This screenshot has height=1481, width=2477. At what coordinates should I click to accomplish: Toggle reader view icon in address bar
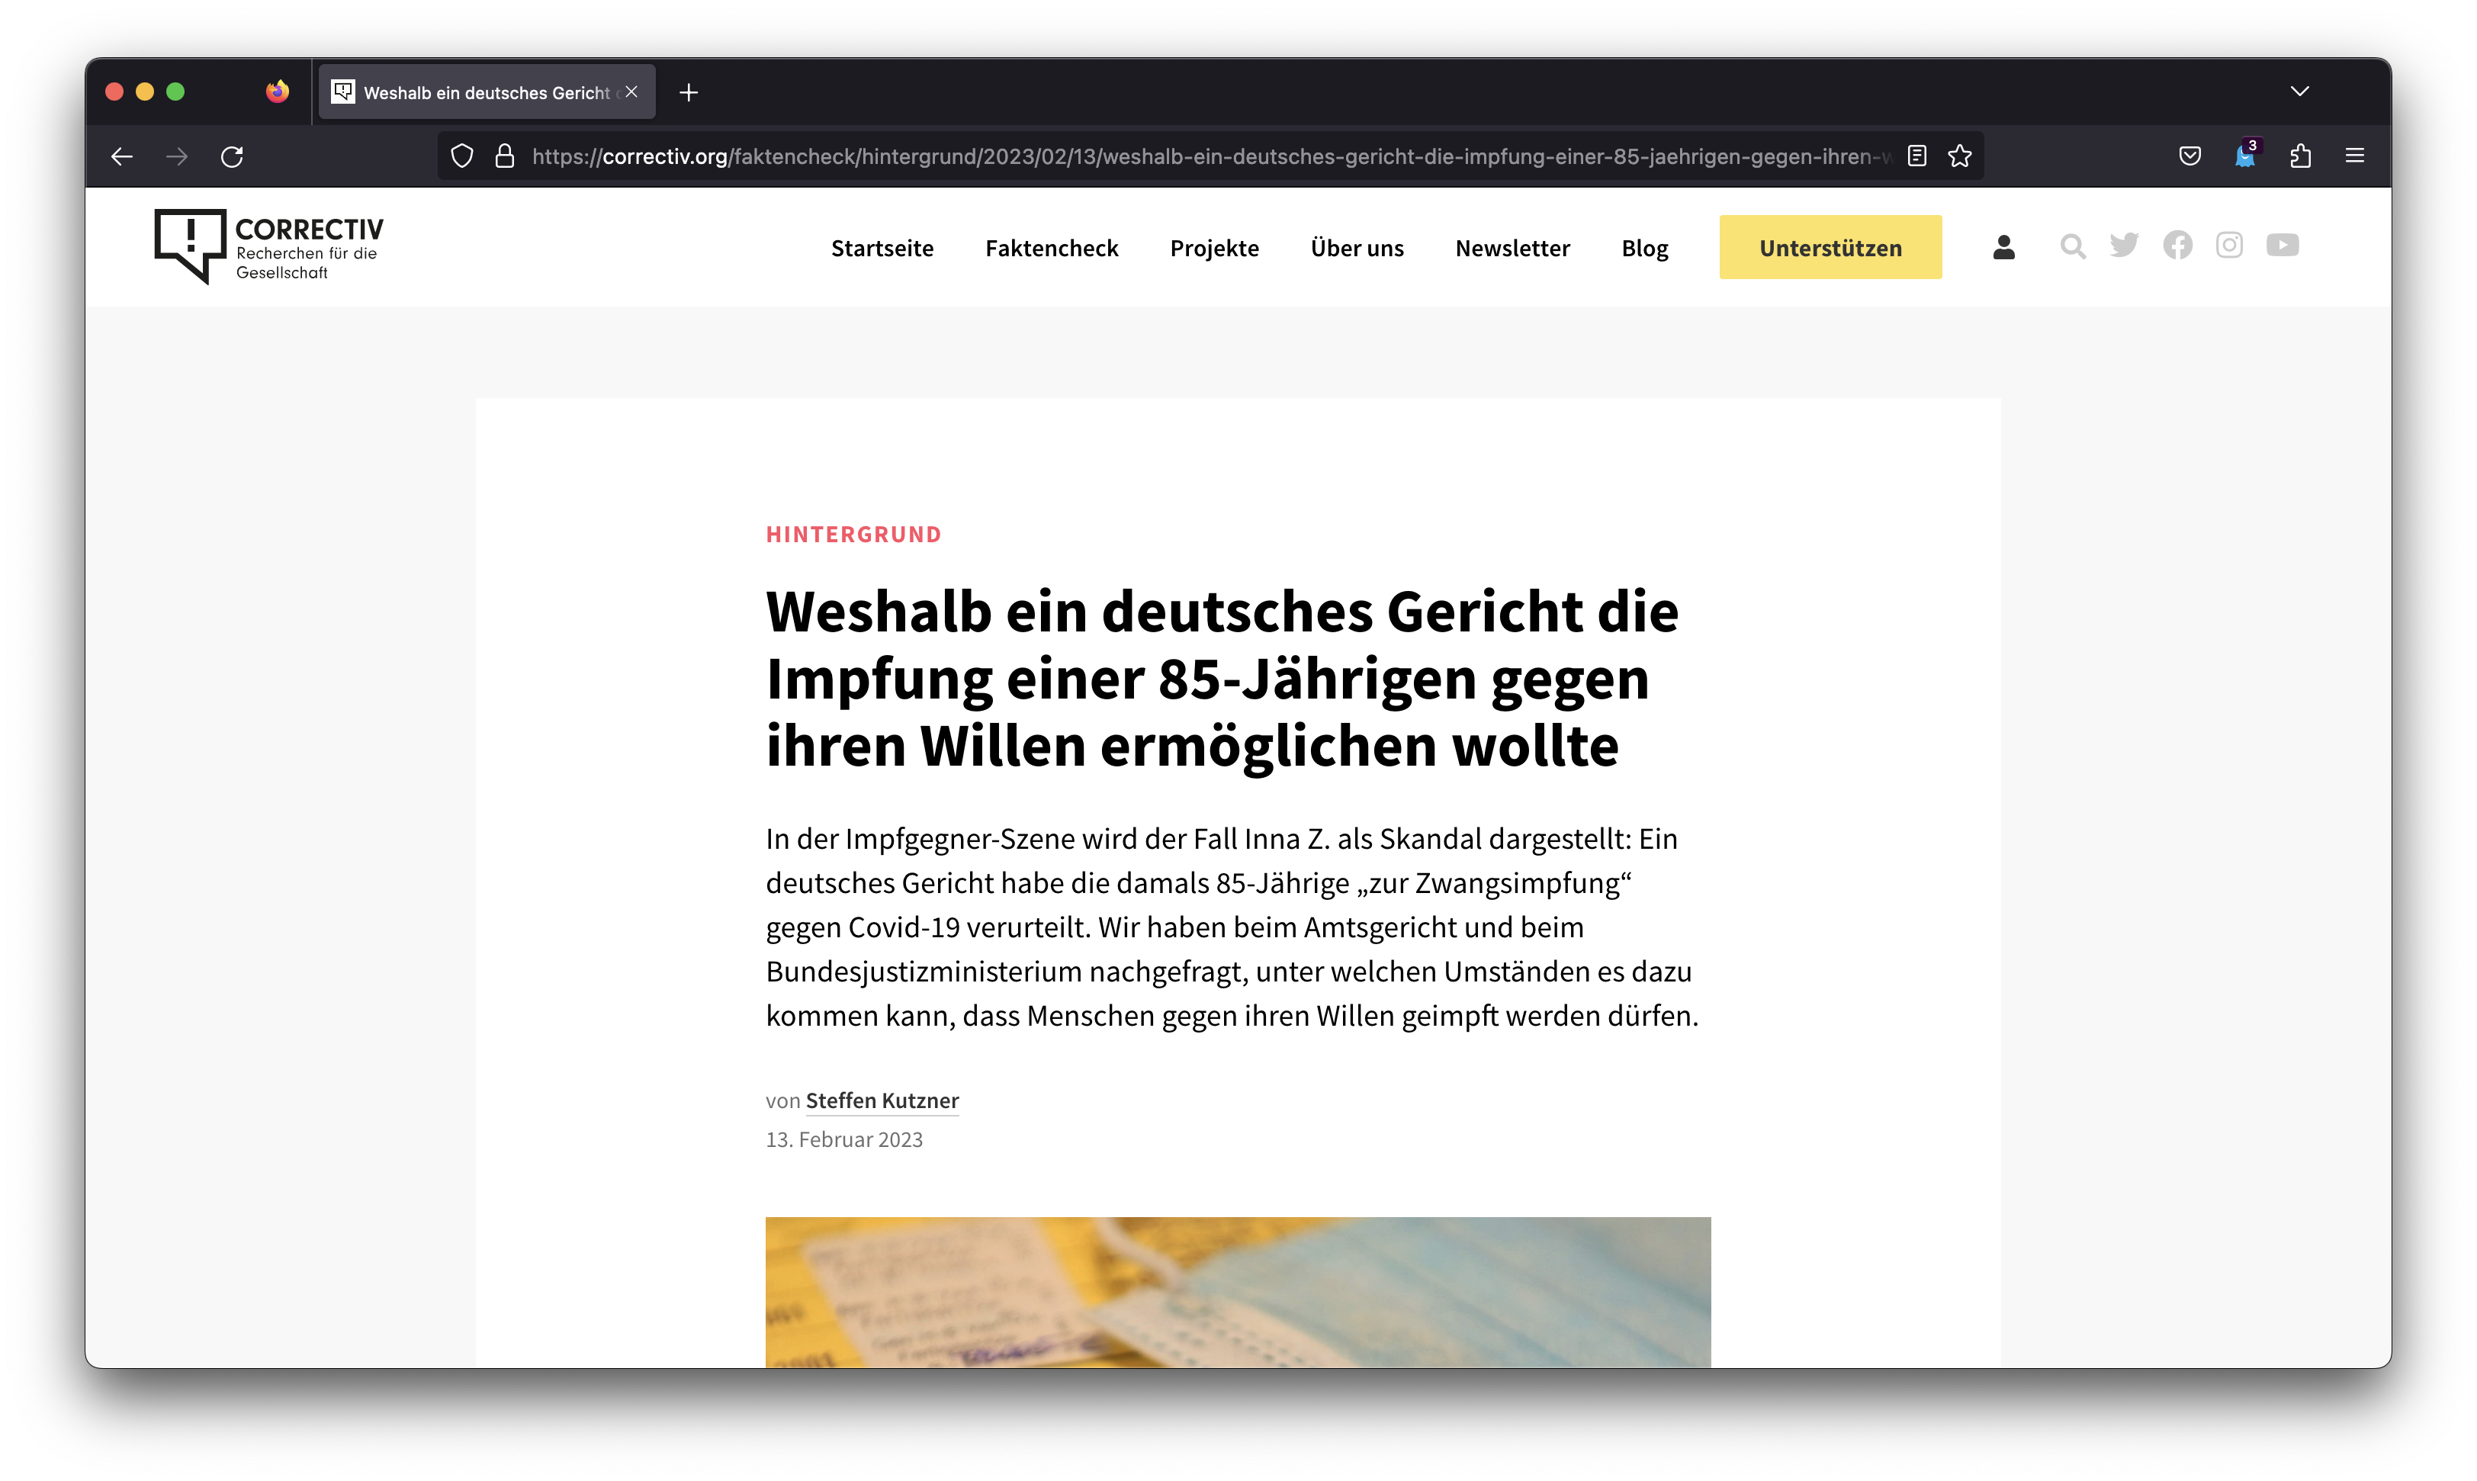pos(1916,156)
